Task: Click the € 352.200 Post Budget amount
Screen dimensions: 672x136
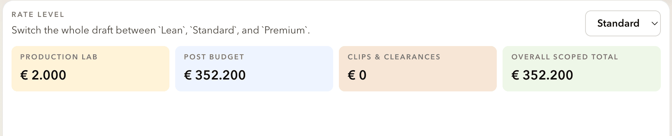Action: coord(215,75)
